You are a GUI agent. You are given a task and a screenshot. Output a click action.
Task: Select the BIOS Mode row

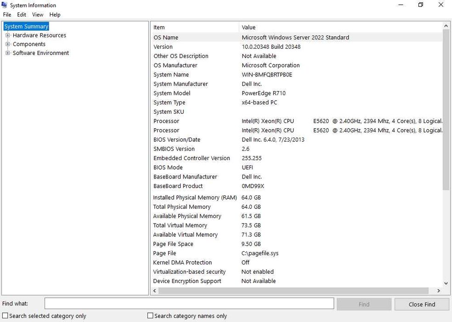pos(297,167)
